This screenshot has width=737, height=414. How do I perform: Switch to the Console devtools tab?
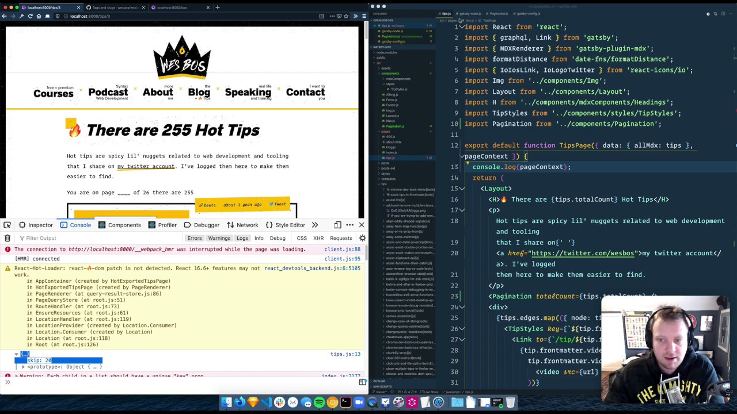coord(75,225)
